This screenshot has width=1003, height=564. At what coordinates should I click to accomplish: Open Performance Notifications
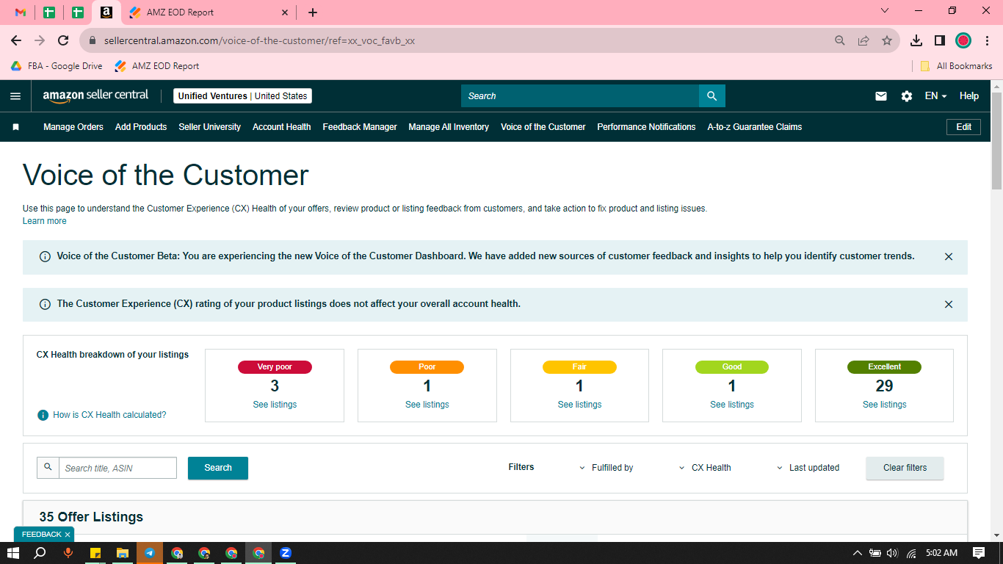(646, 127)
